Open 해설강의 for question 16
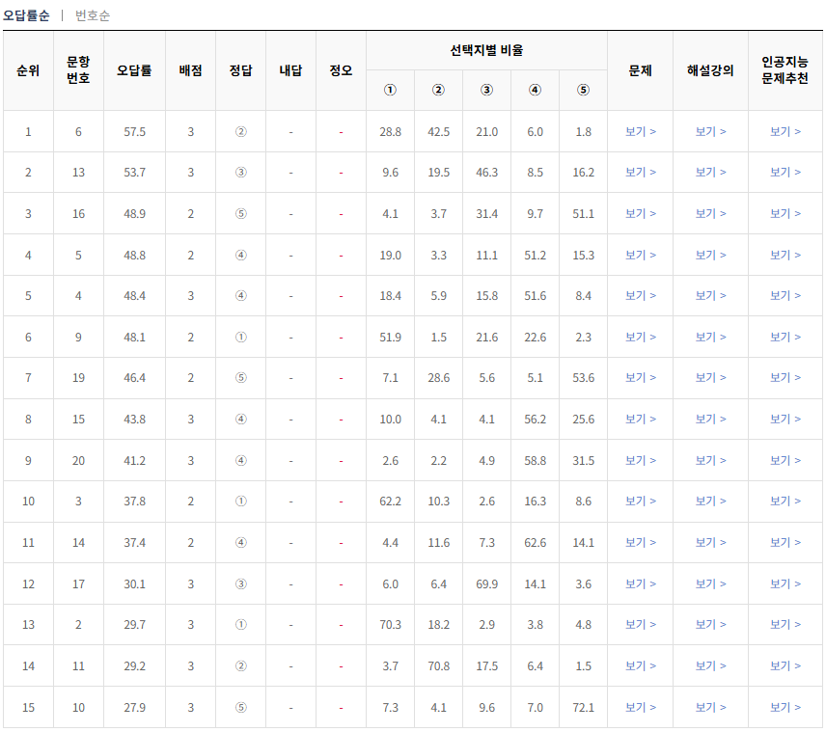The width and height of the screenshot is (826, 732). (x=711, y=214)
